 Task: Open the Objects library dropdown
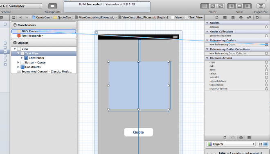click(231, 144)
